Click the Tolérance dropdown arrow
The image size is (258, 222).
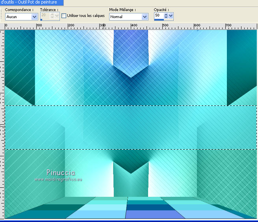[57, 16]
